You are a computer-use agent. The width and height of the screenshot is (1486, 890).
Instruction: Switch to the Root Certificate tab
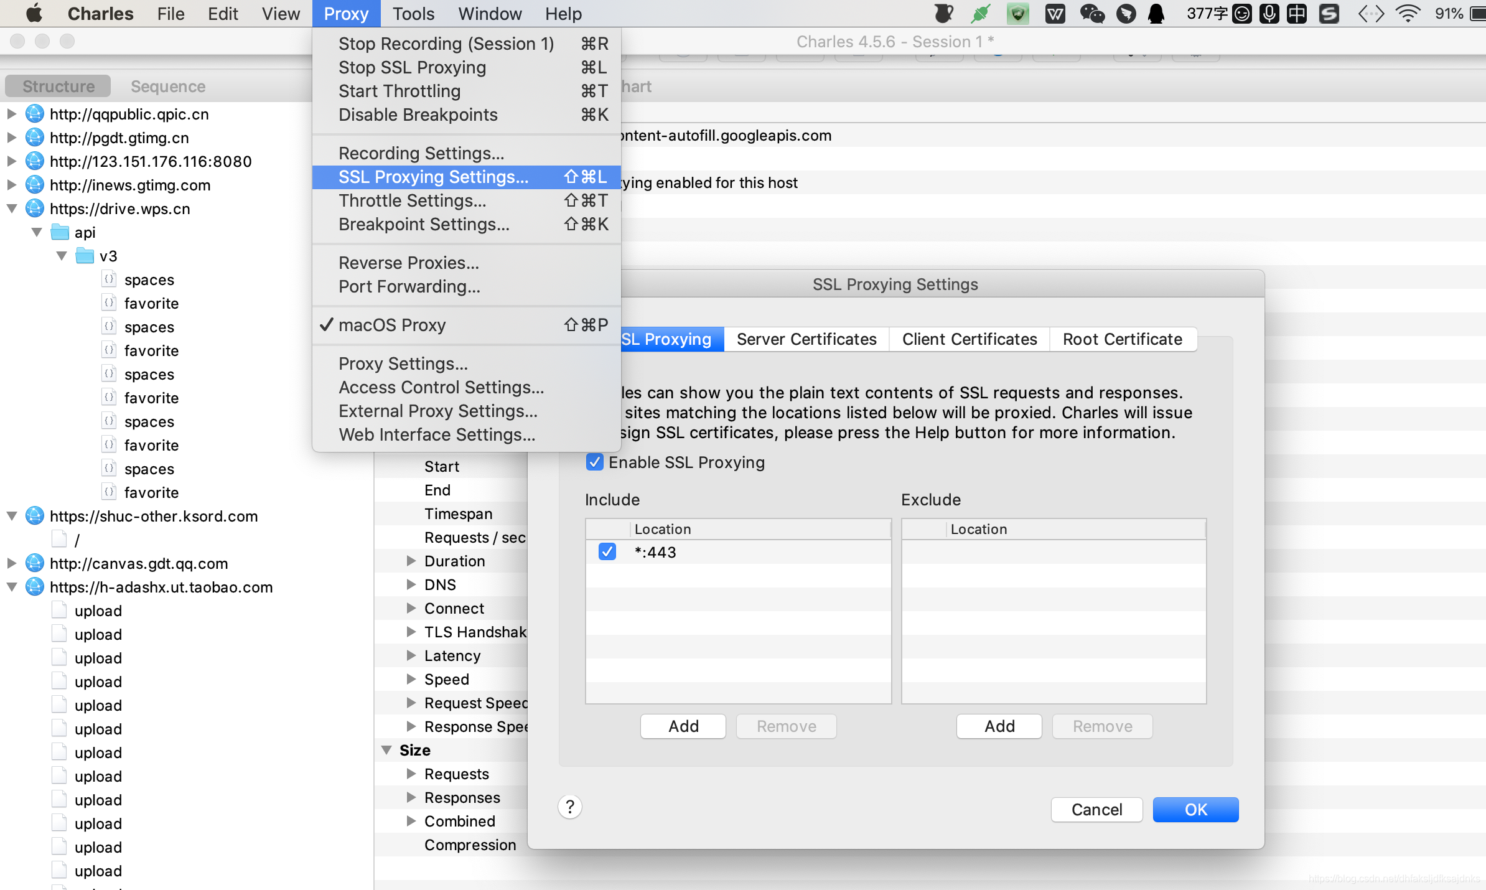pyautogui.click(x=1122, y=339)
